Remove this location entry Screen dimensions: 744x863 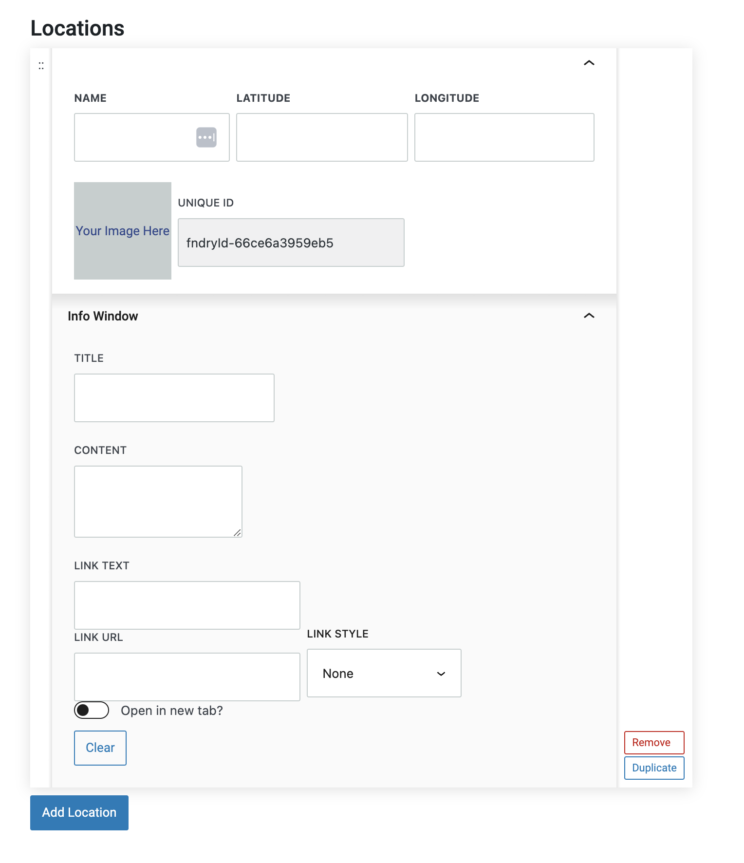point(654,742)
